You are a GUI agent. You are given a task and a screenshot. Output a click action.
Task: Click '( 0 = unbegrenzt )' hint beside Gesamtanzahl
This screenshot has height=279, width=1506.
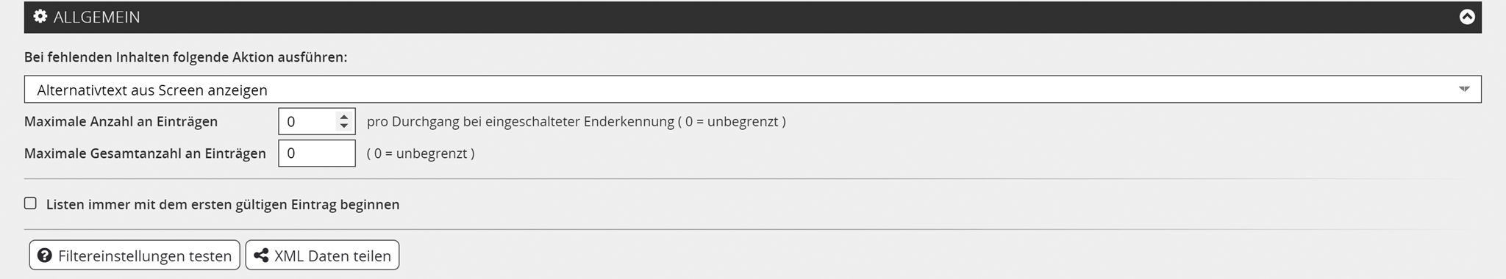[421, 153]
